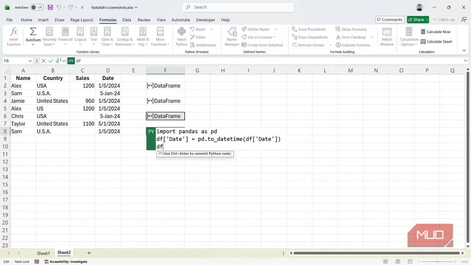
Task: Open Math & Trig functions
Action: (x=143, y=36)
